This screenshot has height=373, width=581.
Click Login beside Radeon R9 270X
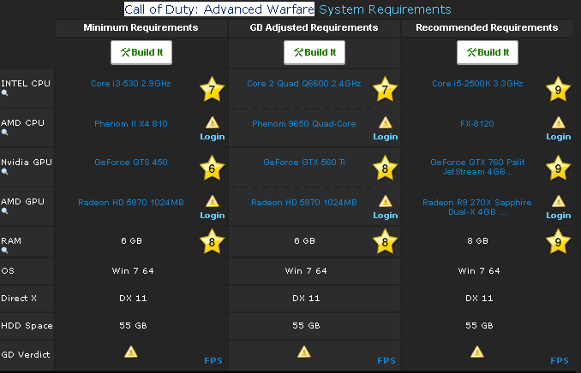click(x=559, y=216)
